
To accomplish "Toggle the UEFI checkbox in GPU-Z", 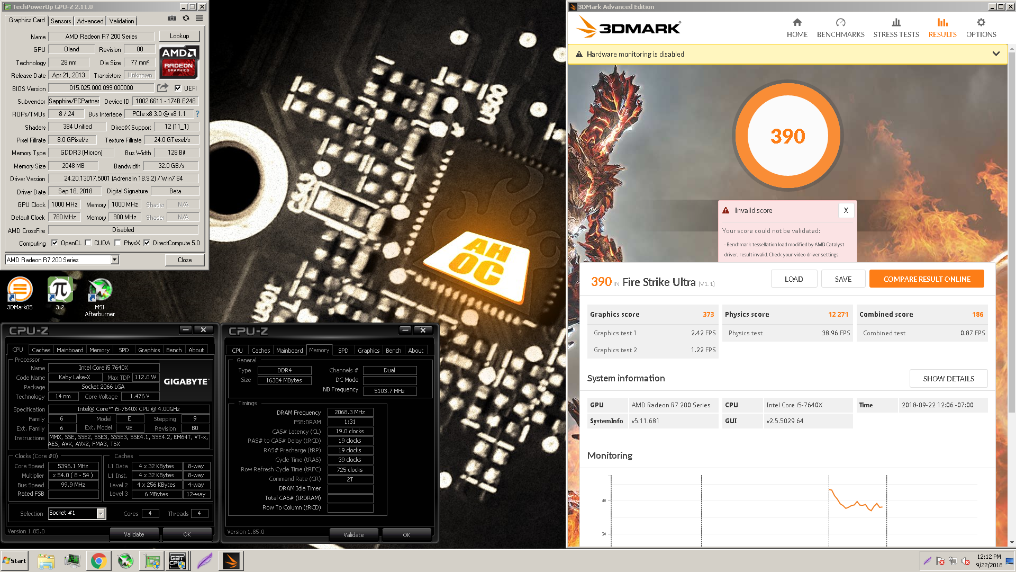I will (178, 88).
